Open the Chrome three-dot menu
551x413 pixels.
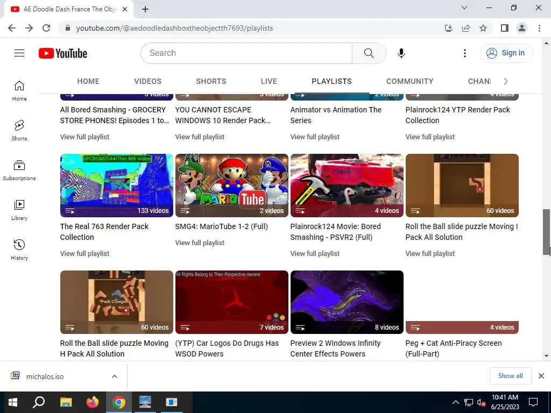point(539,28)
